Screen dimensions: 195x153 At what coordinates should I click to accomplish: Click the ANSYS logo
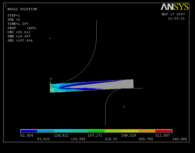175,7
